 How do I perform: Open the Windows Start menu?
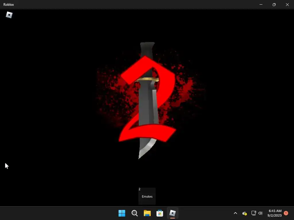[122, 213]
